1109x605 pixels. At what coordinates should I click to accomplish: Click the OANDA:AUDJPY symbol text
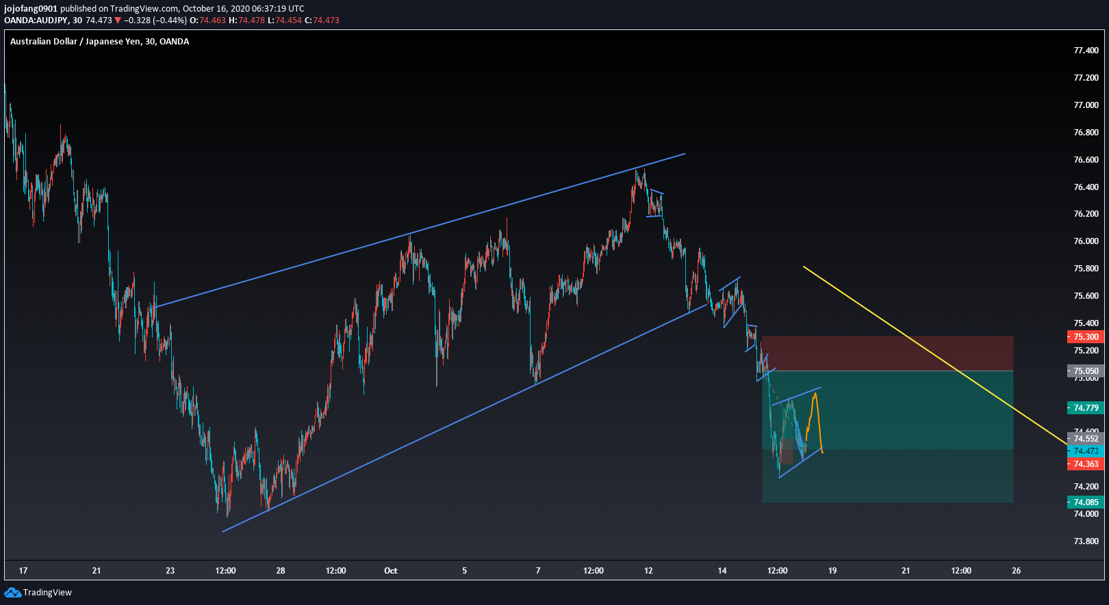click(x=36, y=21)
